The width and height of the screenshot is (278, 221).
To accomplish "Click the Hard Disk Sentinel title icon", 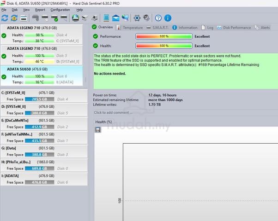I will click(x=3, y=3).
